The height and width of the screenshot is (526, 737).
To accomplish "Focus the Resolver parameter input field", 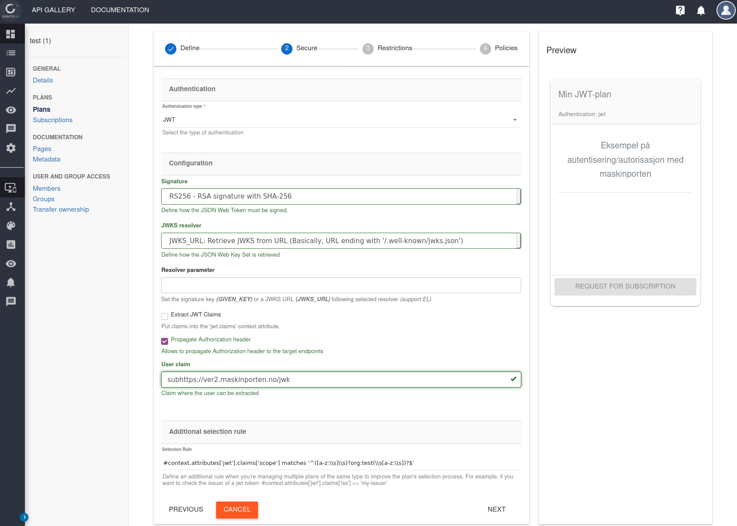I will coord(341,285).
